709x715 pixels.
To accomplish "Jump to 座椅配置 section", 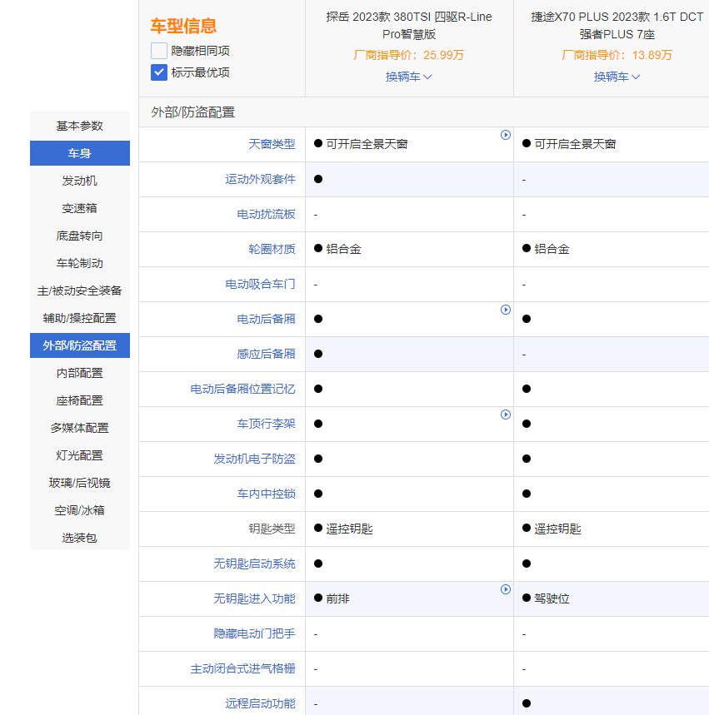I will coord(80,400).
